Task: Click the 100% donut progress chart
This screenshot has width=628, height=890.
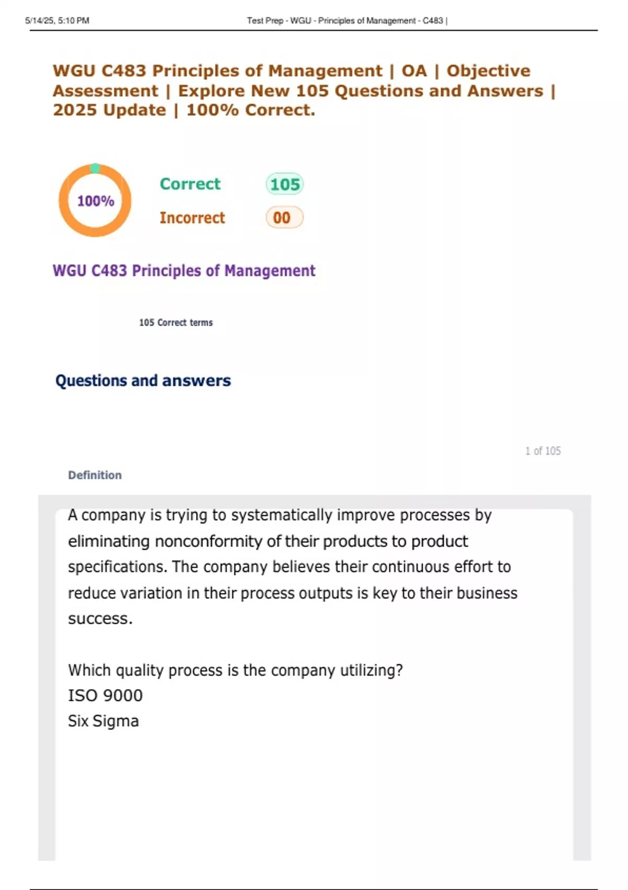Action: coord(95,201)
